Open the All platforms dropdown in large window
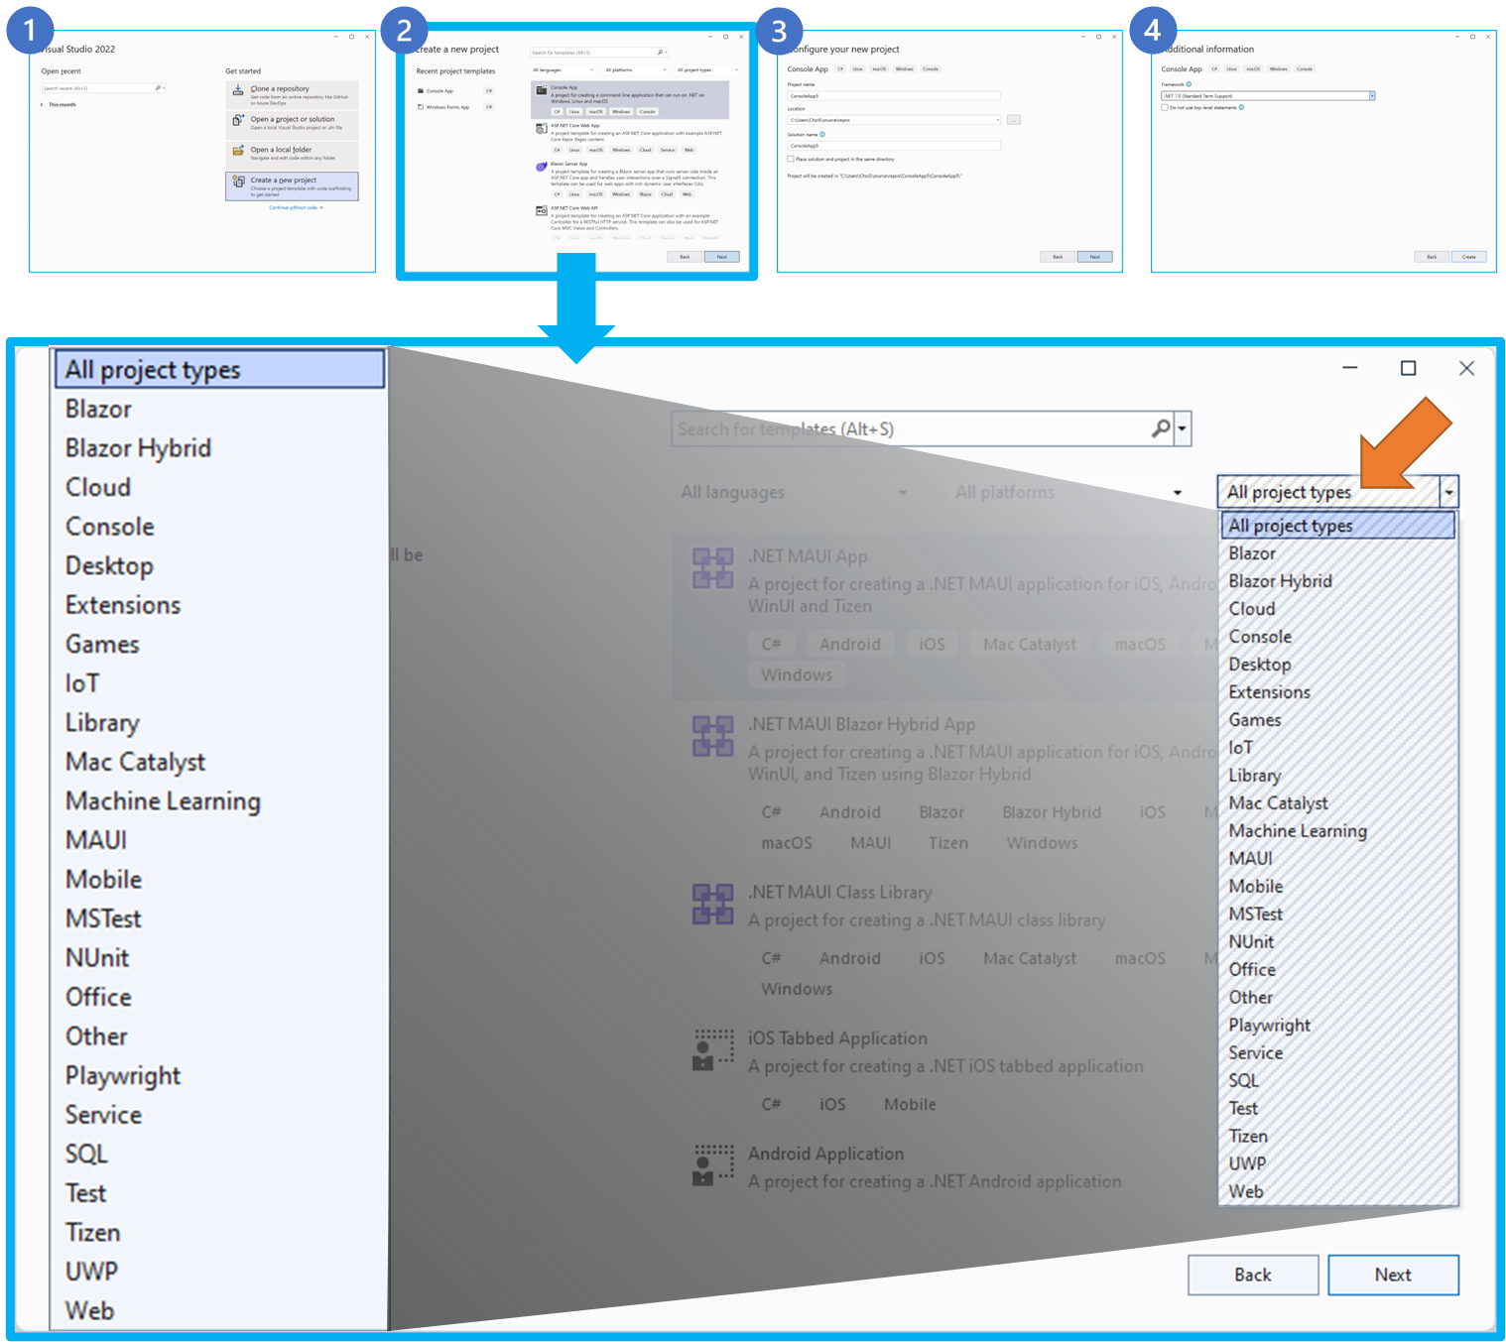Screen dimensions: 1506x1342 [1068, 492]
